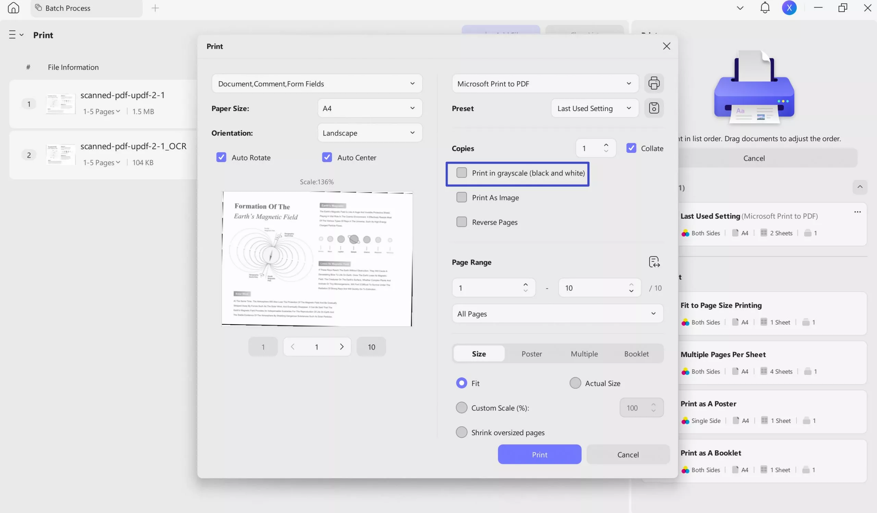Open the Paper Size A4 dropdown

point(370,108)
